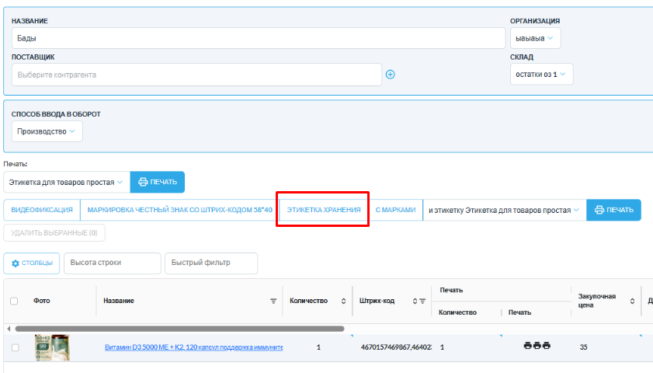Click the plus icon beside the supplier field
Image resolution: width=653 pixels, height=373 pixels.
391,75
